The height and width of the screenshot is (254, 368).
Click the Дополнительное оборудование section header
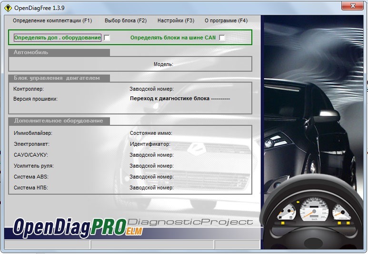coord(59,121)
